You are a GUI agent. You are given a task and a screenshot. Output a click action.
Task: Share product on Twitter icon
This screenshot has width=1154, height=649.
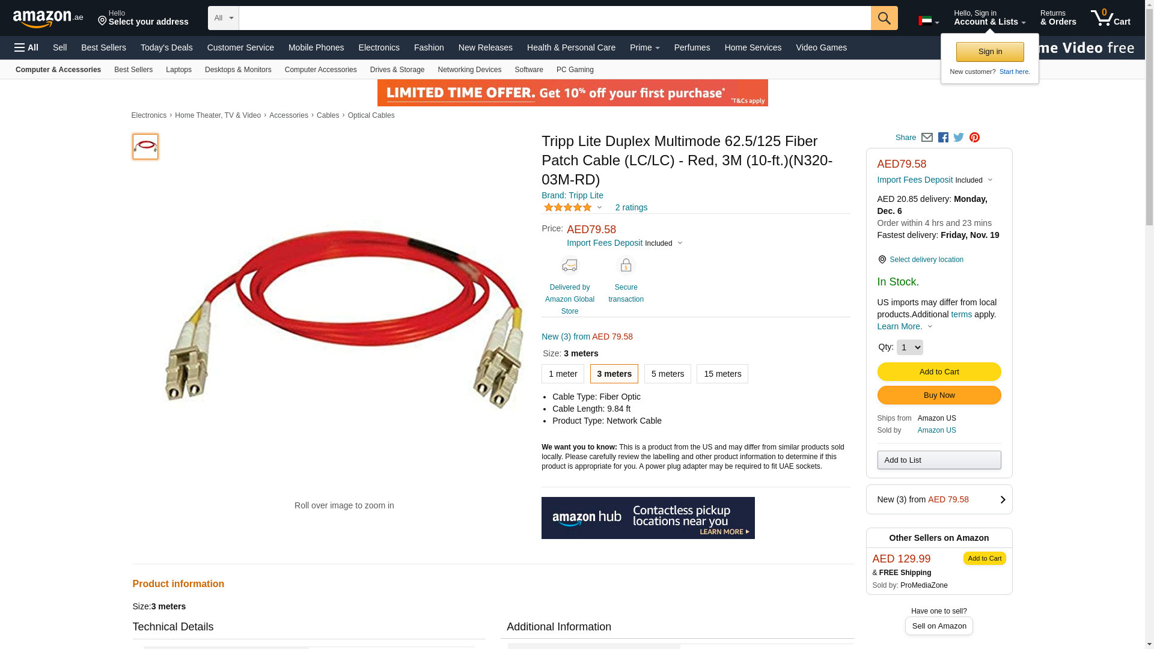[x=959, y=138]
